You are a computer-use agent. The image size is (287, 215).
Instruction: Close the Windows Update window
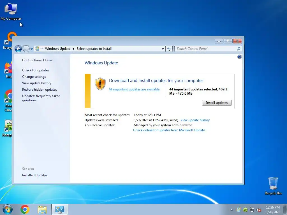237,41
